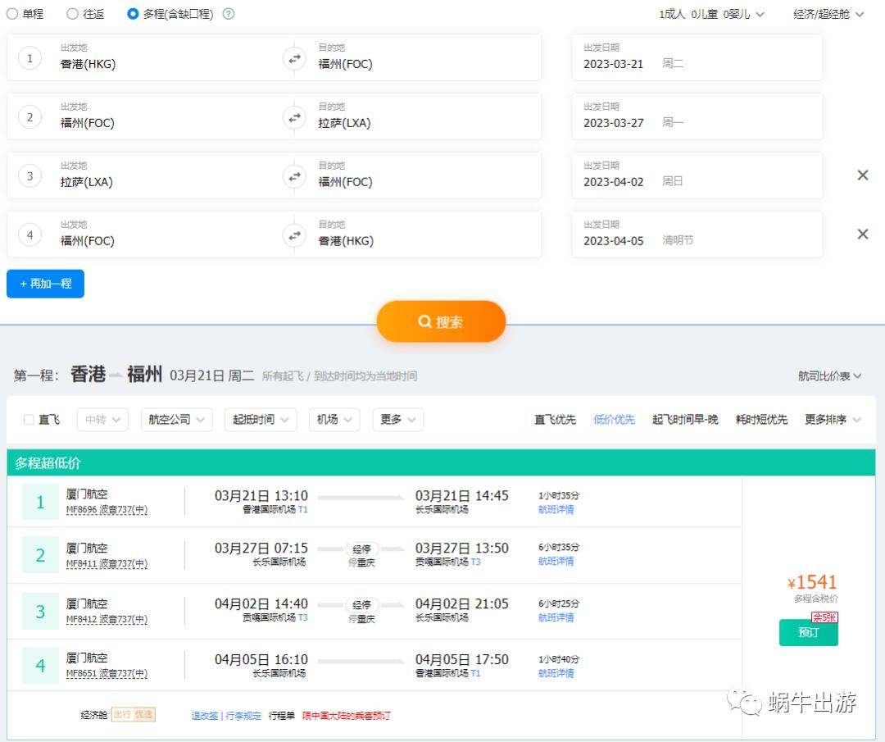Screen dimensions: 885x742
Task: Sort by 直飞优先 tab
Action: [555, 420]
